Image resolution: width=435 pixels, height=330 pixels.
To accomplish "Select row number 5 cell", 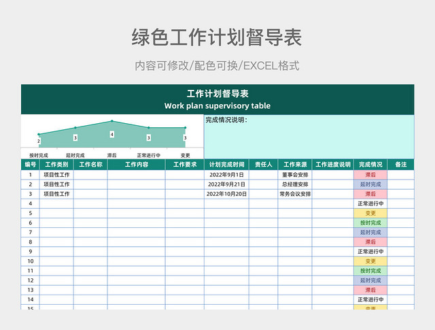I will pyautogui.click(x=30, y=213).
